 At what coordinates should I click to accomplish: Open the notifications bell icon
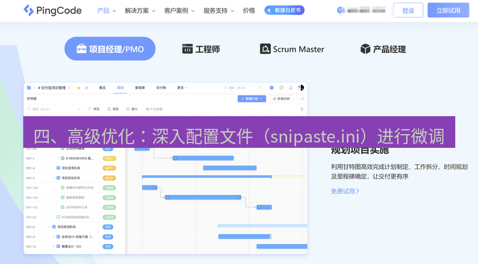tap(291, 88)
